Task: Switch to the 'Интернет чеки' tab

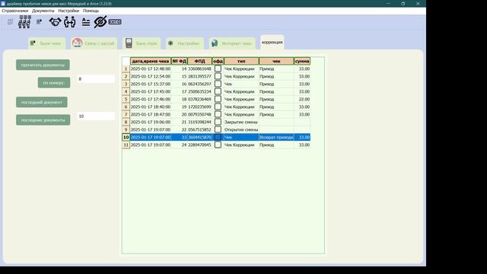Action: pyautogui.click(x=232, y=43)
